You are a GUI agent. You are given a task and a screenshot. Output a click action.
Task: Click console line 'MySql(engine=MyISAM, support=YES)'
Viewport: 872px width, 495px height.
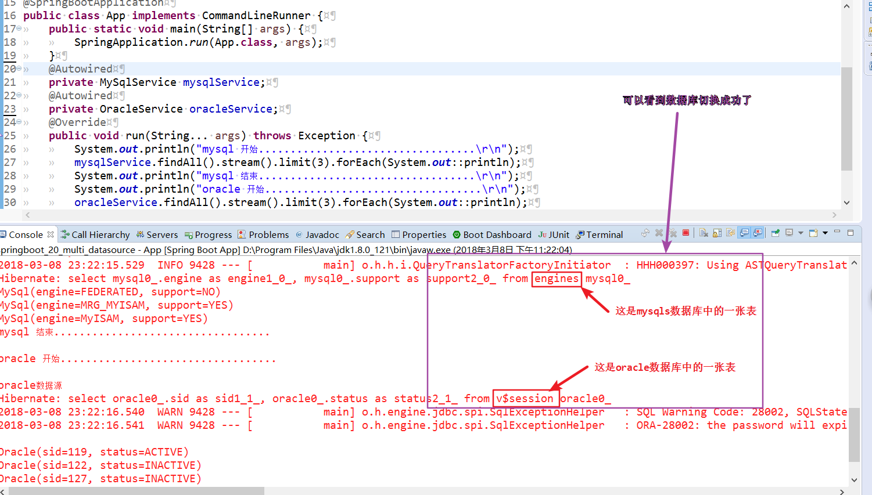[x=104, y=319]
